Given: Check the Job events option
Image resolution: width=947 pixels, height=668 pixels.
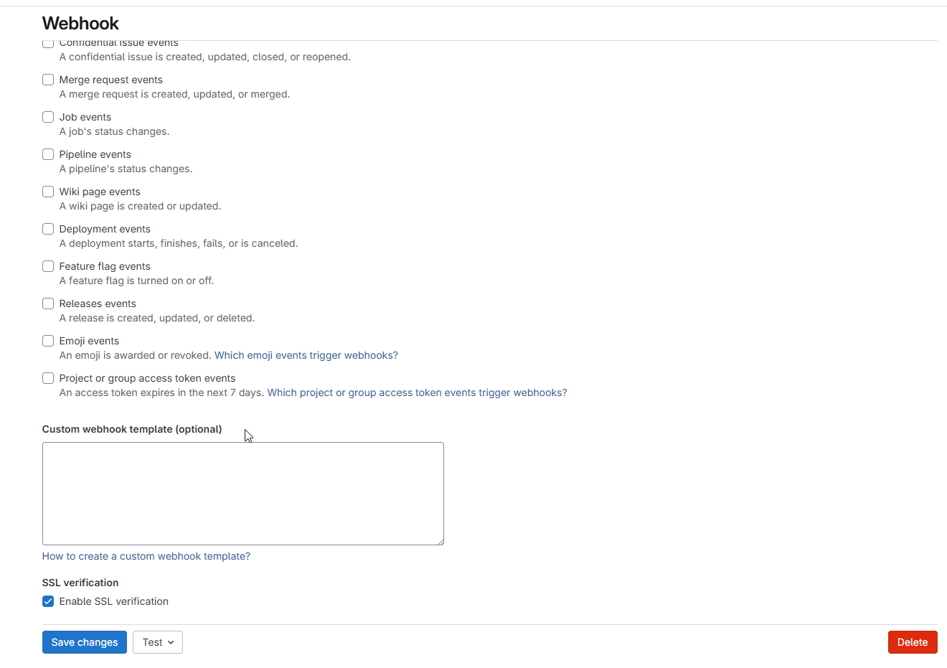Looking at the screenshot, I should click(x=47, y=116).
